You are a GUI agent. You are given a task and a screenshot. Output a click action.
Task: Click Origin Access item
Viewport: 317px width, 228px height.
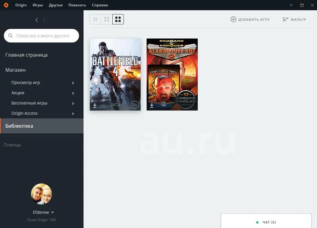[x=24, y=113]
